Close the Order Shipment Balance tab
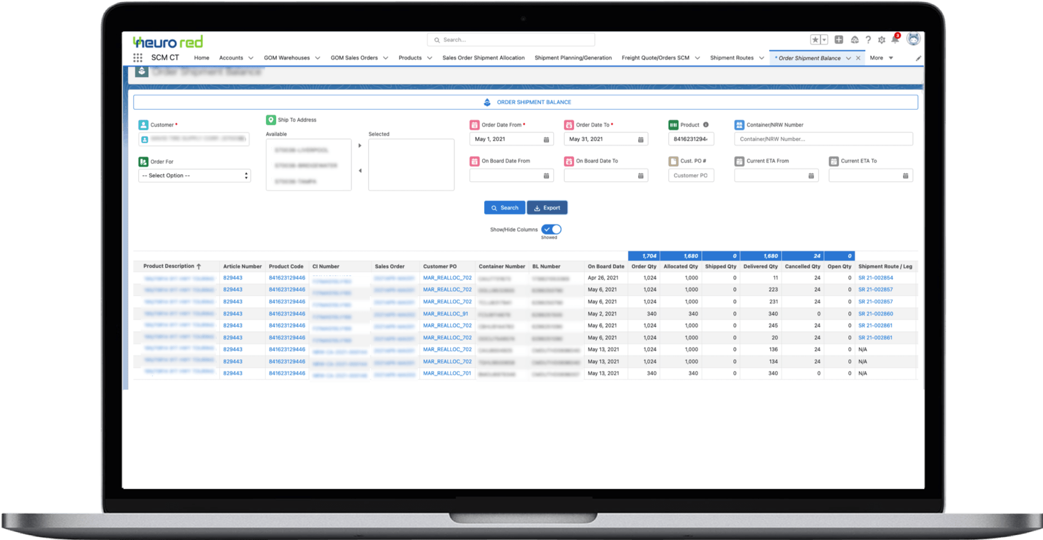Viewport: 1043px width, 540px height. coord(858,58)
